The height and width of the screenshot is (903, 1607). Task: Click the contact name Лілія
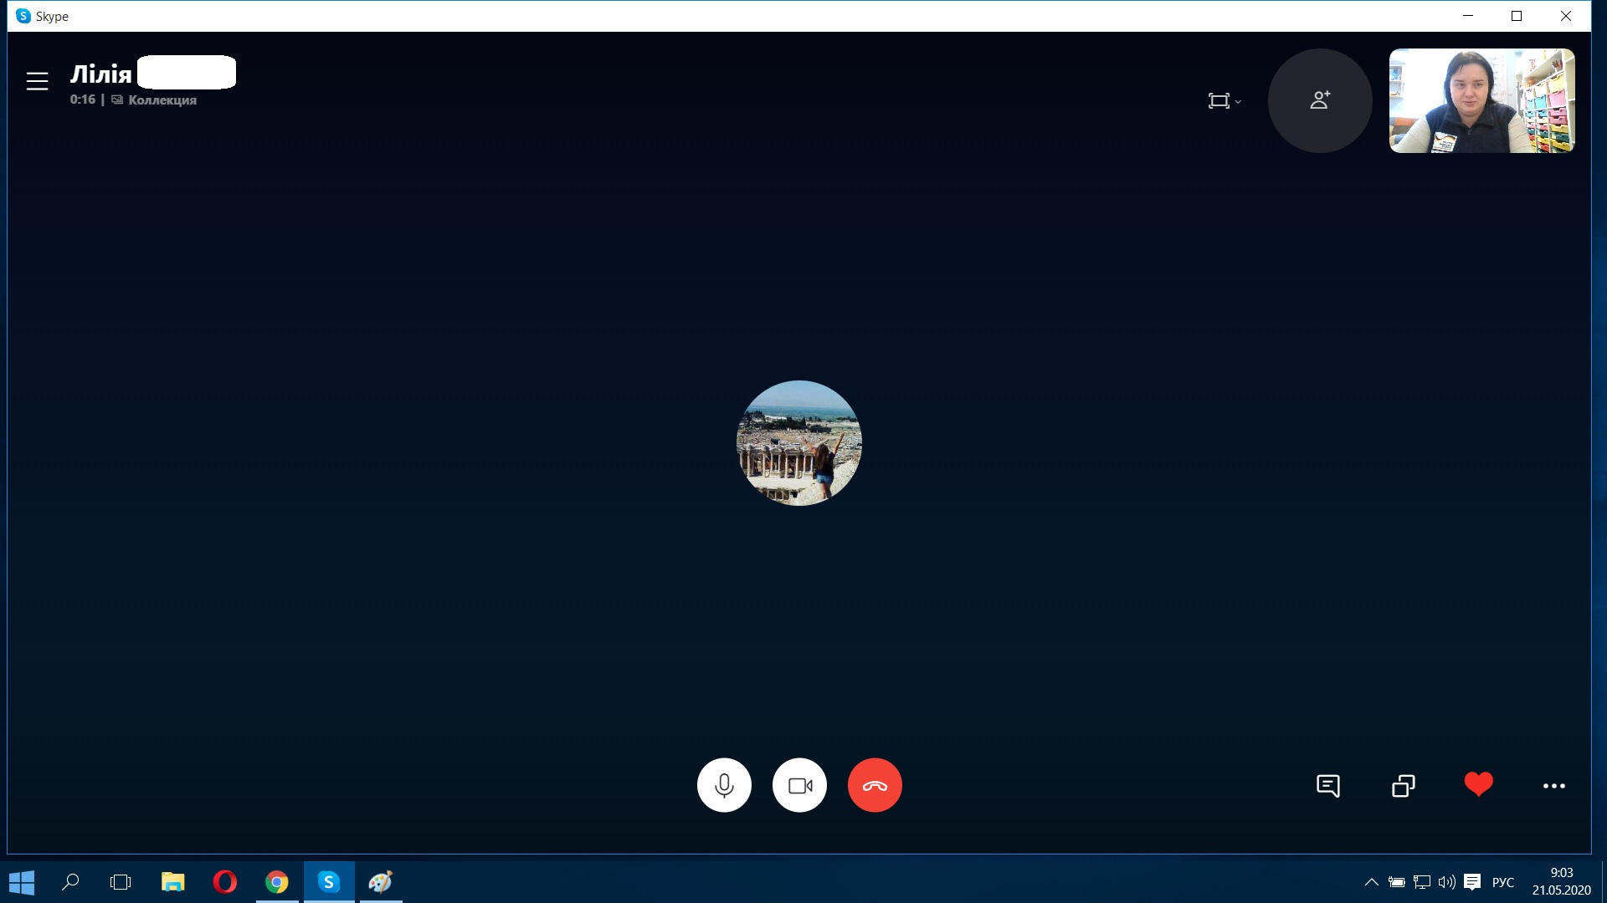click(x=101, y=74)
